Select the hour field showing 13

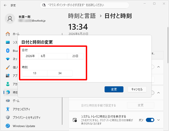click(x=34, y=73)
